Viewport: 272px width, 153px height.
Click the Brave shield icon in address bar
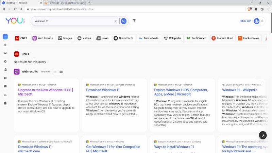pos(250,9)
